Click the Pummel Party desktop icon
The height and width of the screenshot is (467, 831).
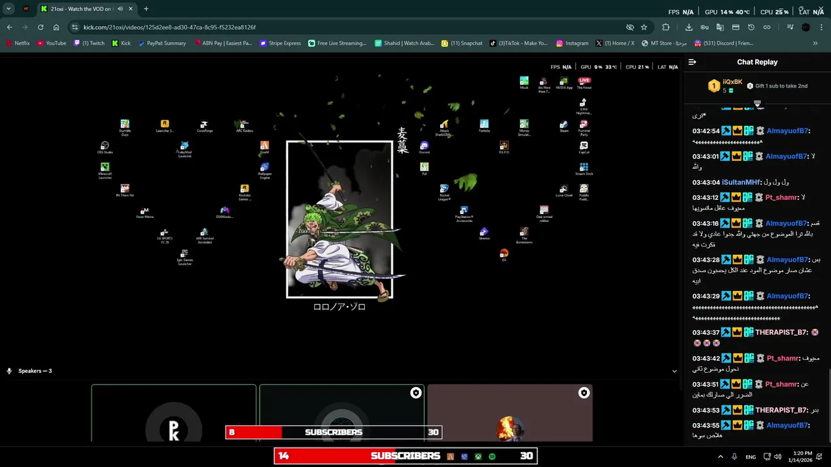[584, 128]
